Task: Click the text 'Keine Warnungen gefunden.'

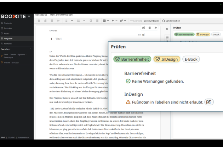Action: (x=158, y=81)
